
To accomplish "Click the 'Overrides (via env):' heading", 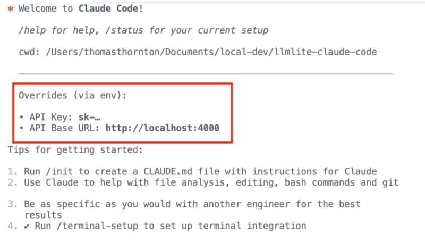I will pyautogui.click(x=73, y=96).
